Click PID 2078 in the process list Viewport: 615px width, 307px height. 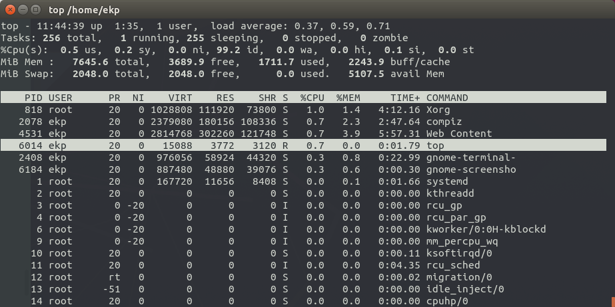tap(31, 122)
